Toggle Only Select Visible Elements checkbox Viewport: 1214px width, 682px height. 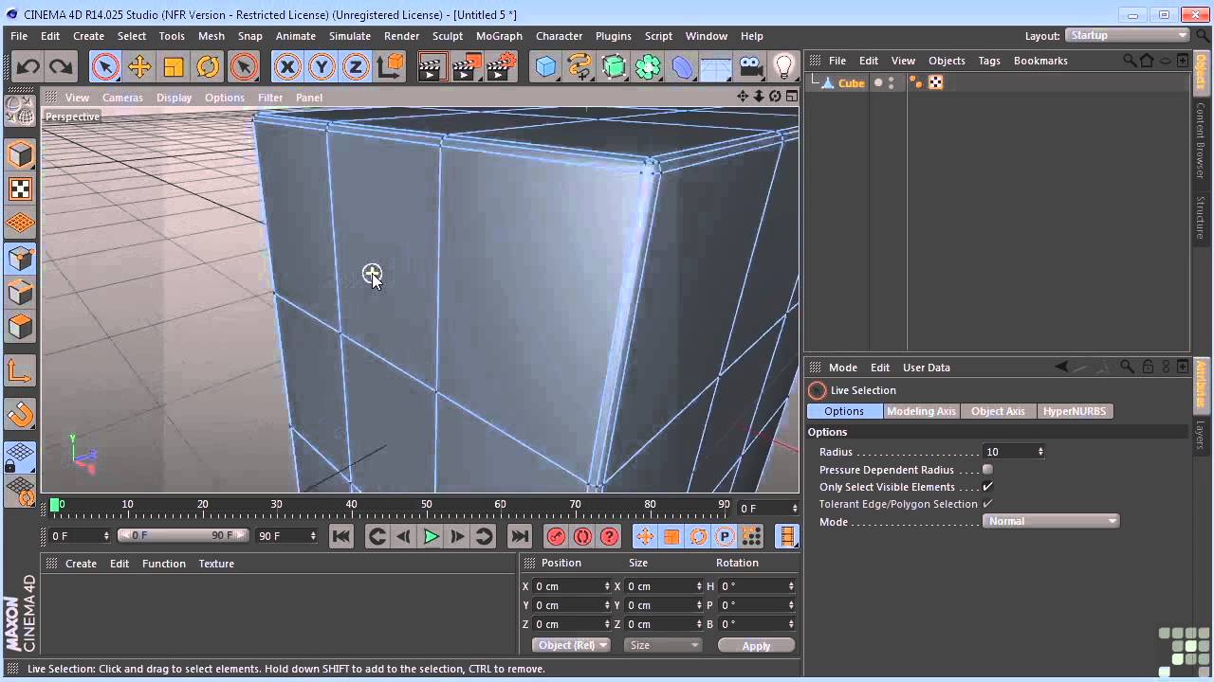click(987, 487)
